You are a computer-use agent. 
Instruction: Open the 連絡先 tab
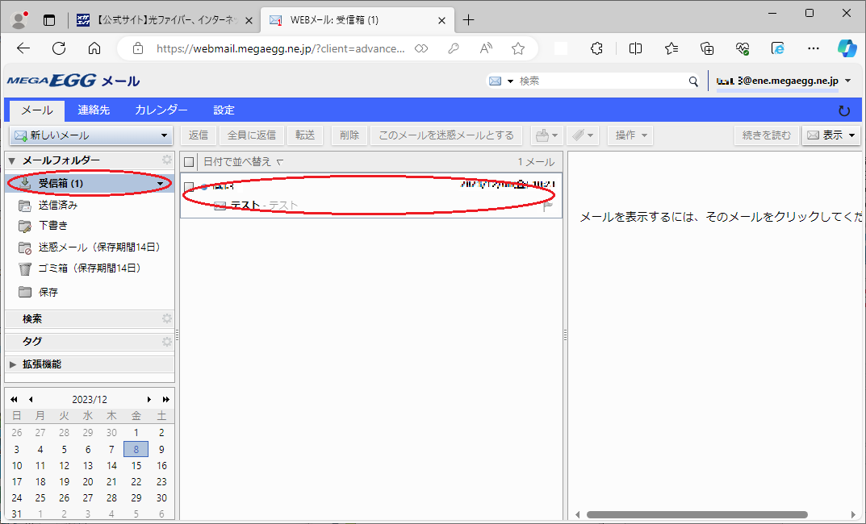[94, 110]
